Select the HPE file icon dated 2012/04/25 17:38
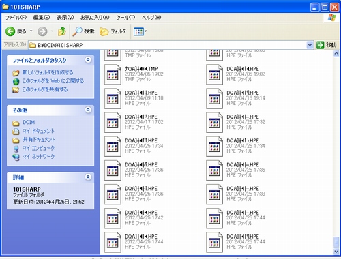The image size is (341, 259). (214, 194)
